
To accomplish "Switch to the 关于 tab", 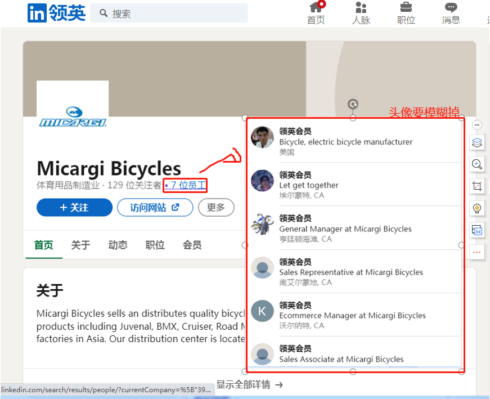I will click(80, 245).
